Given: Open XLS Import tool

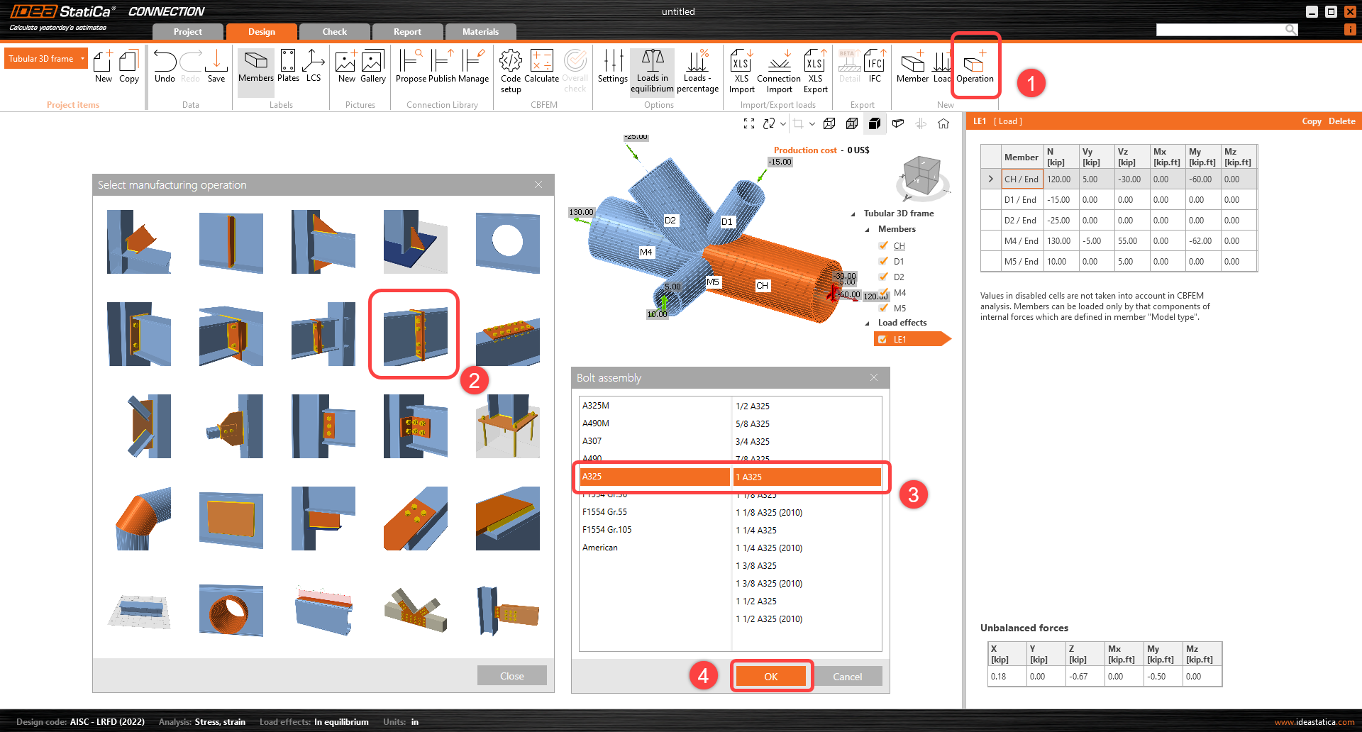Looking at the screenshot, I should pyautogui.click(x=741, y=70).
